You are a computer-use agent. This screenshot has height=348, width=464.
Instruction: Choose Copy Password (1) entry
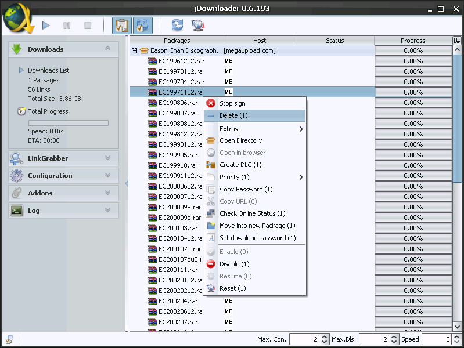click(254, 189)
